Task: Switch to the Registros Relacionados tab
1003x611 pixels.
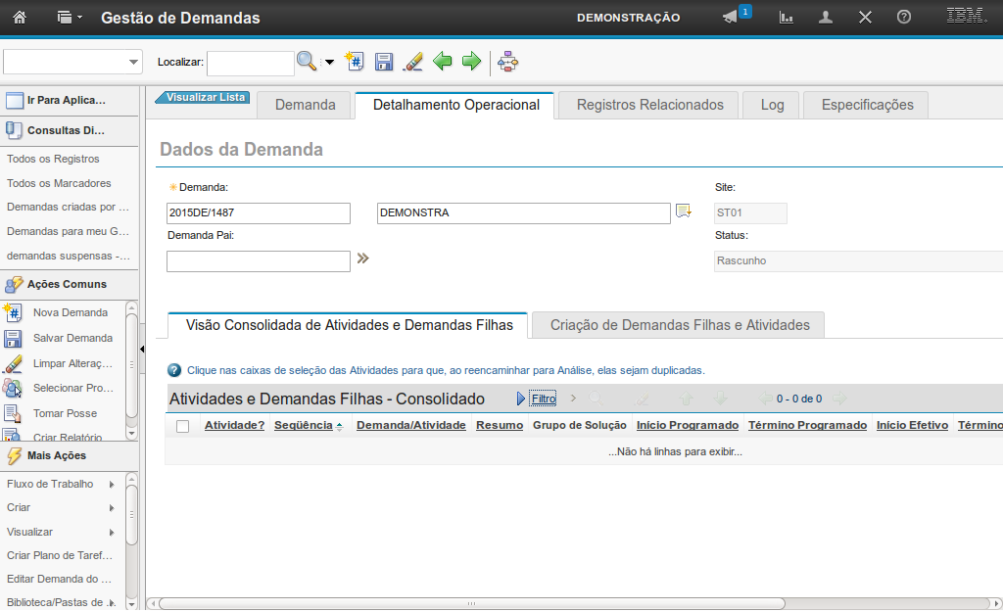Action: pos(649,105)
